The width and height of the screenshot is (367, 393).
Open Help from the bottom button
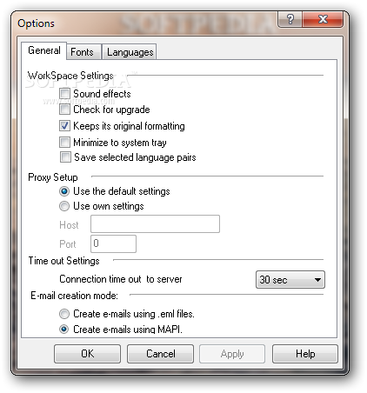(x=305, y=354)
